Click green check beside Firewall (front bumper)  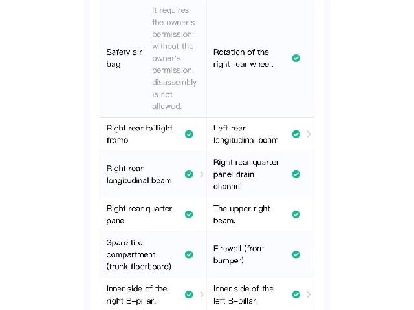296,254
